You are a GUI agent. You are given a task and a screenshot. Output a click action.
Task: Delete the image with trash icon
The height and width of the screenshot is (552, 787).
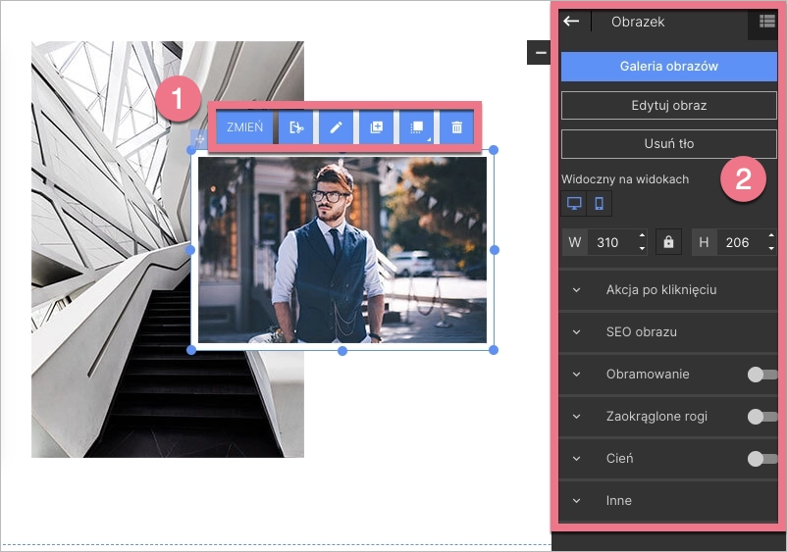pos(456,127)
